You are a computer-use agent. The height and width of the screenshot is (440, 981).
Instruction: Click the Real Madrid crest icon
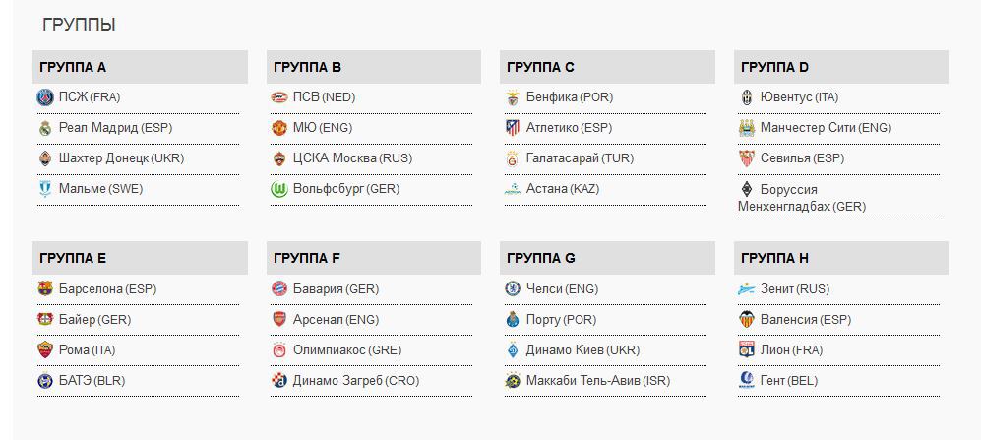[x=45, y=128]
